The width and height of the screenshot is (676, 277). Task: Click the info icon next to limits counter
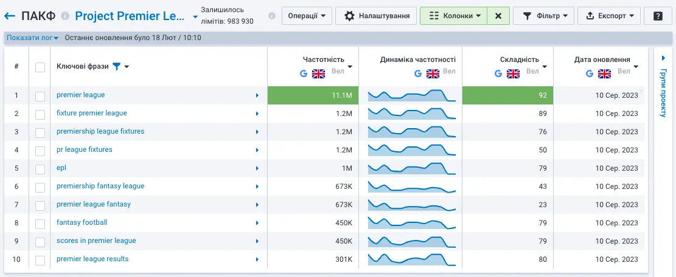tap(271, 16)
